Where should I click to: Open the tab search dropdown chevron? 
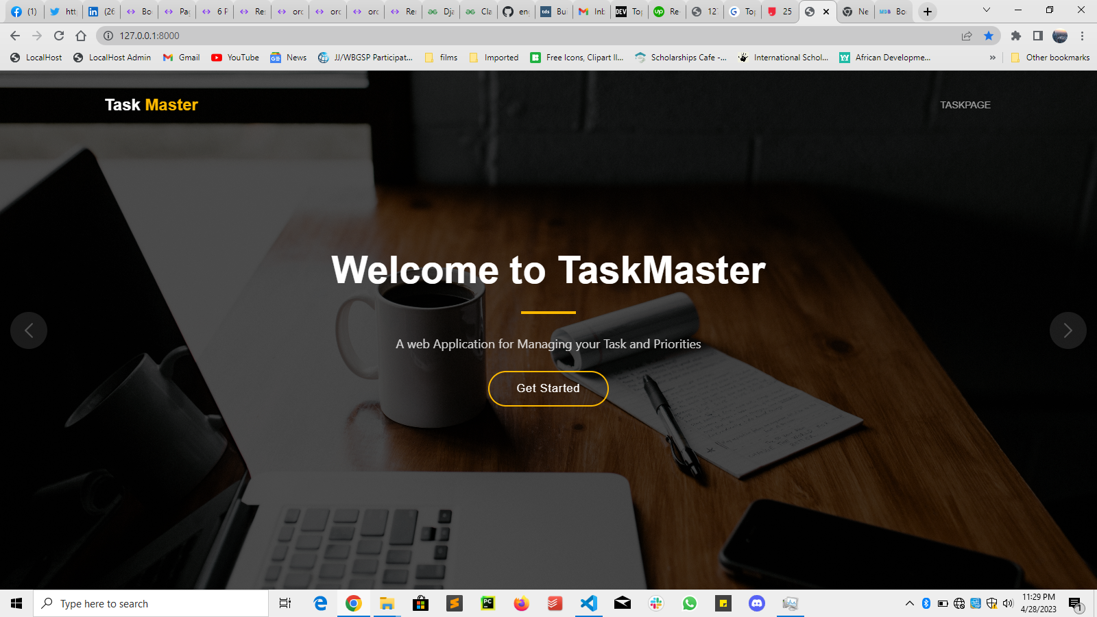pyautogui.click(x=988, y=11)
